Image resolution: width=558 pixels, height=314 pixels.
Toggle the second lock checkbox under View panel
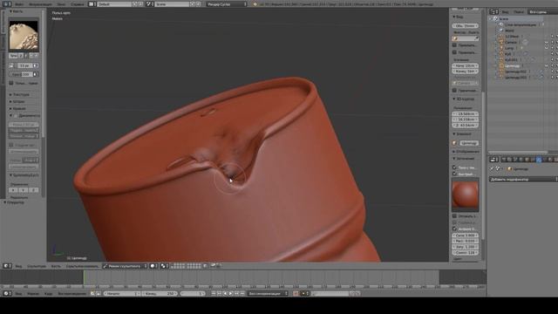click(x=454, y=52)
